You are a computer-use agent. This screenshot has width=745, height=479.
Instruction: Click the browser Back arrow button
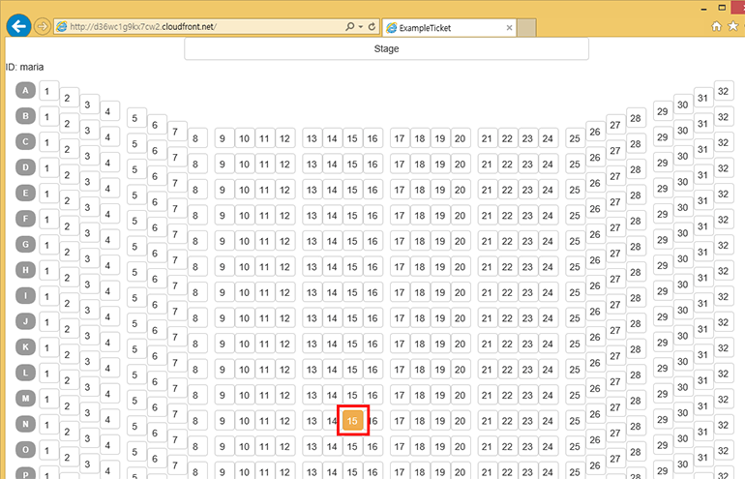(x=18, y=26)
